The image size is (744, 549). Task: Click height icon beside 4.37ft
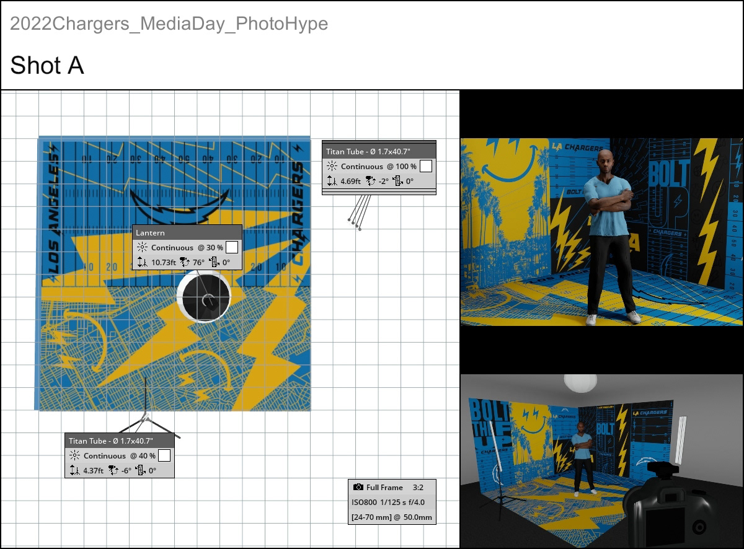coord(74,471)
